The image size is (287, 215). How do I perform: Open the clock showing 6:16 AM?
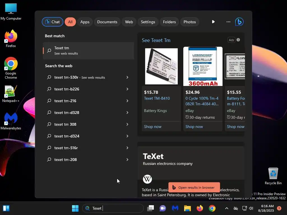[x=266, y=208]
